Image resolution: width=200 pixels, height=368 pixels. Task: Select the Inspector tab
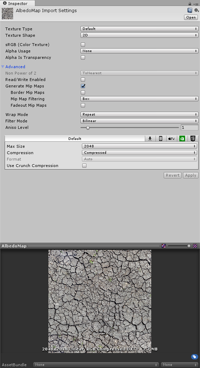(x=18, y=3)
